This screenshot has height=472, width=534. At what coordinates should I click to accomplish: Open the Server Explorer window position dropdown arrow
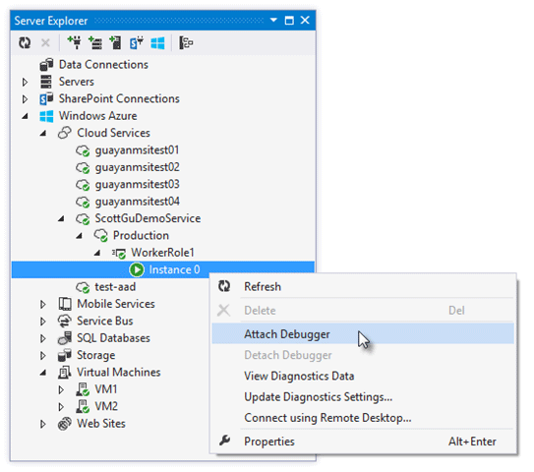[273, 20]
